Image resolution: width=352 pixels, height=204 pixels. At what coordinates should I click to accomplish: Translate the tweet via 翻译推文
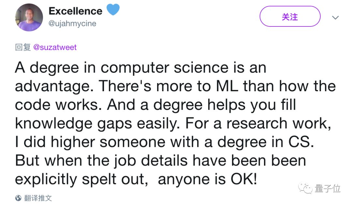38,198
